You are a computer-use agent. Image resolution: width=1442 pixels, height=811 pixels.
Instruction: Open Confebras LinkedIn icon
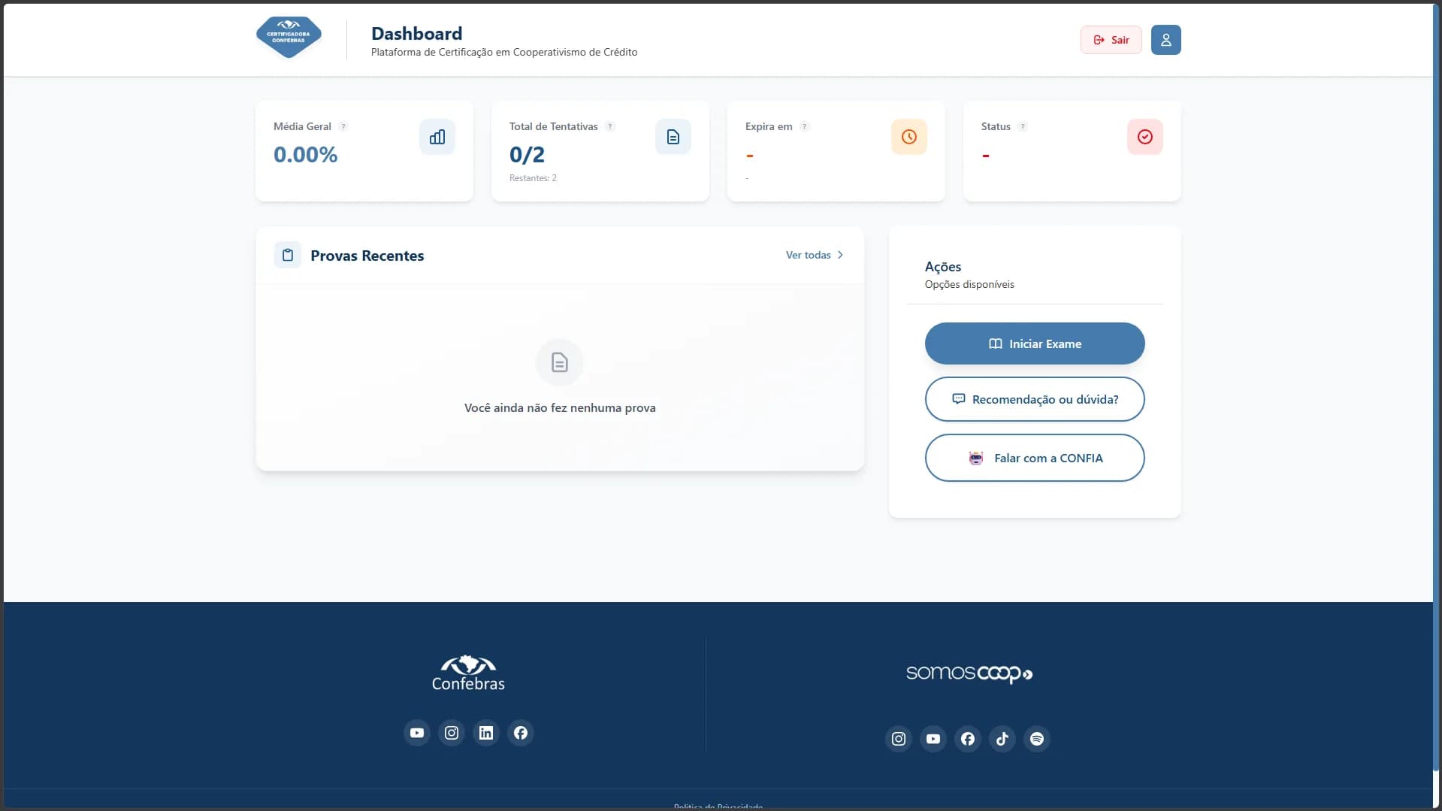pos(486,733)
